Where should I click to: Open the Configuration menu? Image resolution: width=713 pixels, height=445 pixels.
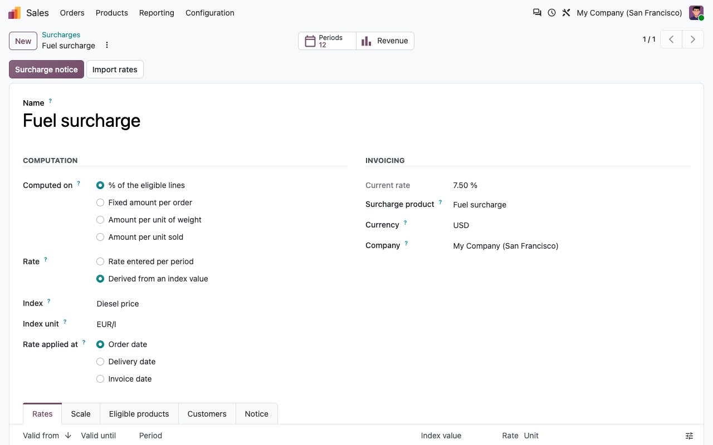point(210,13)
